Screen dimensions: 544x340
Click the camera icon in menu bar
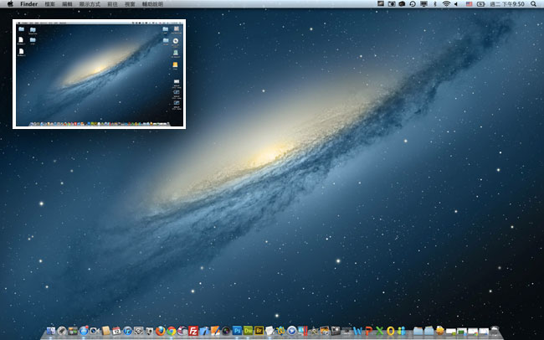392,4
